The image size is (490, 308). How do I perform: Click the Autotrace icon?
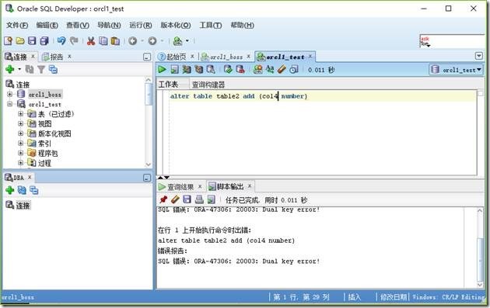199,69
